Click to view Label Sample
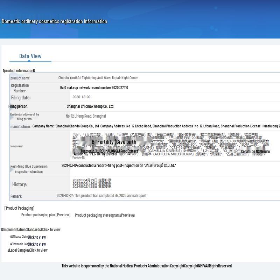 [x=38, y=250]
